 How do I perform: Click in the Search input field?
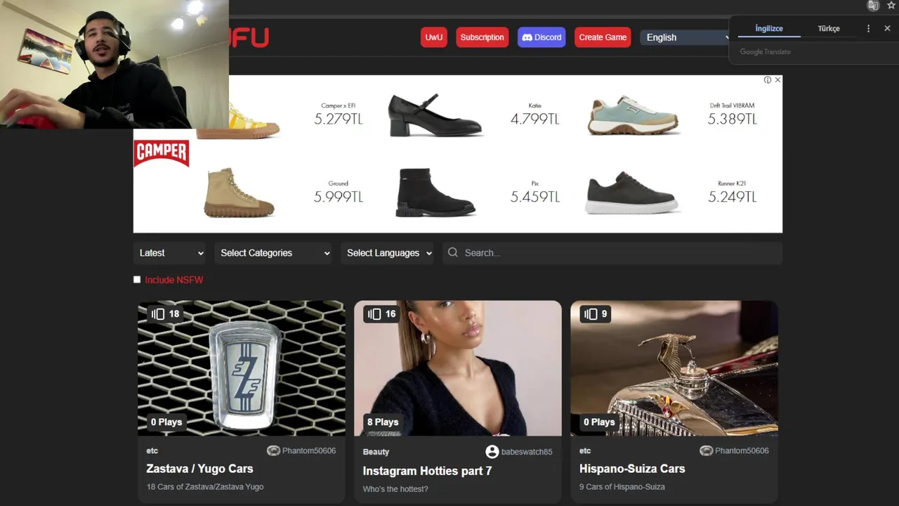coord(612,253)
